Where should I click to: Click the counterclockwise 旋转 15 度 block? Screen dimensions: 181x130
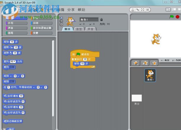[12, 53]
